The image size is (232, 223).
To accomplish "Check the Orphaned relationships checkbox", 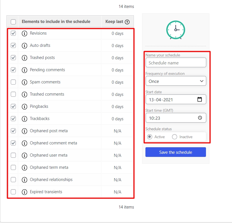I will click(13, 180).
